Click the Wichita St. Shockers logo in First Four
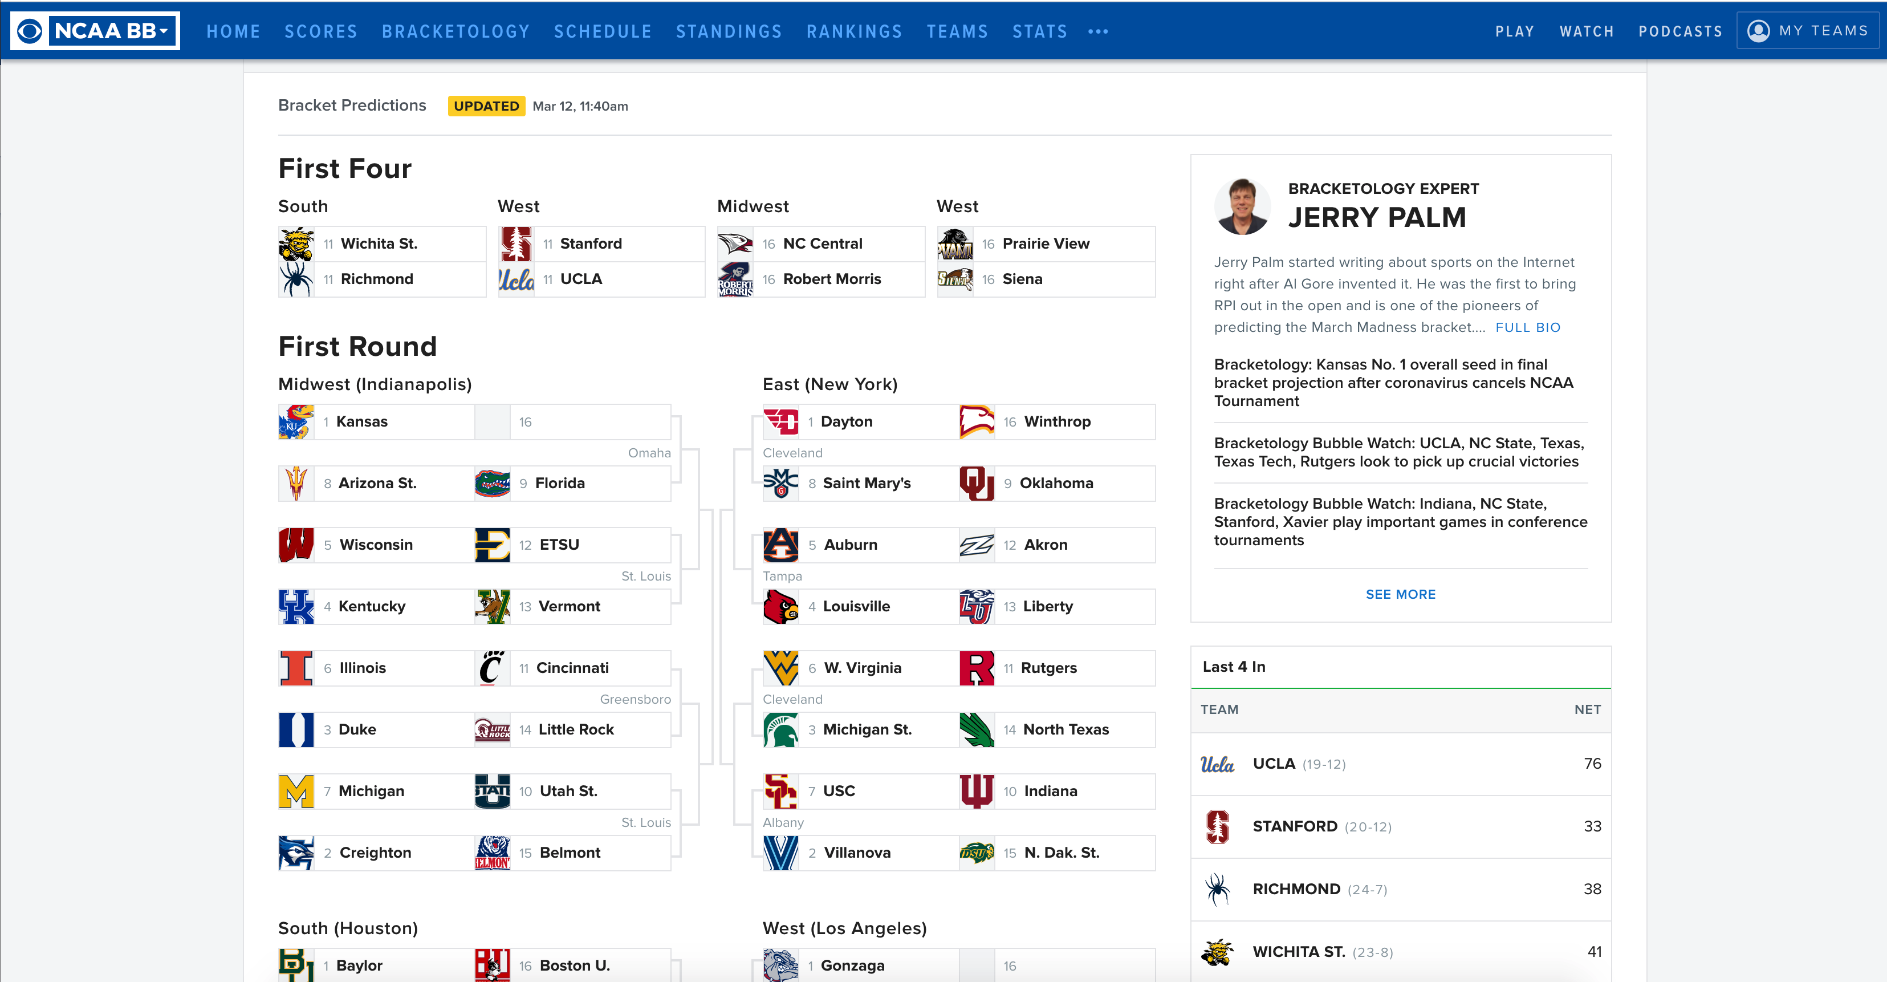This screenshot has height=982, width=1887. tap(296, 244)
